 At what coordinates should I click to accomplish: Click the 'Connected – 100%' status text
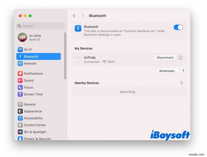[99, 62]
